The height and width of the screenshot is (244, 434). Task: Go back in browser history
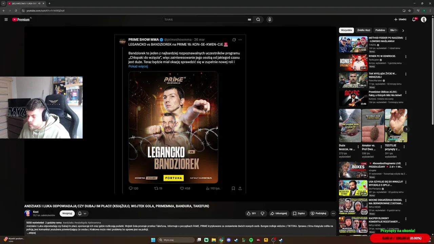click(4, 11)
